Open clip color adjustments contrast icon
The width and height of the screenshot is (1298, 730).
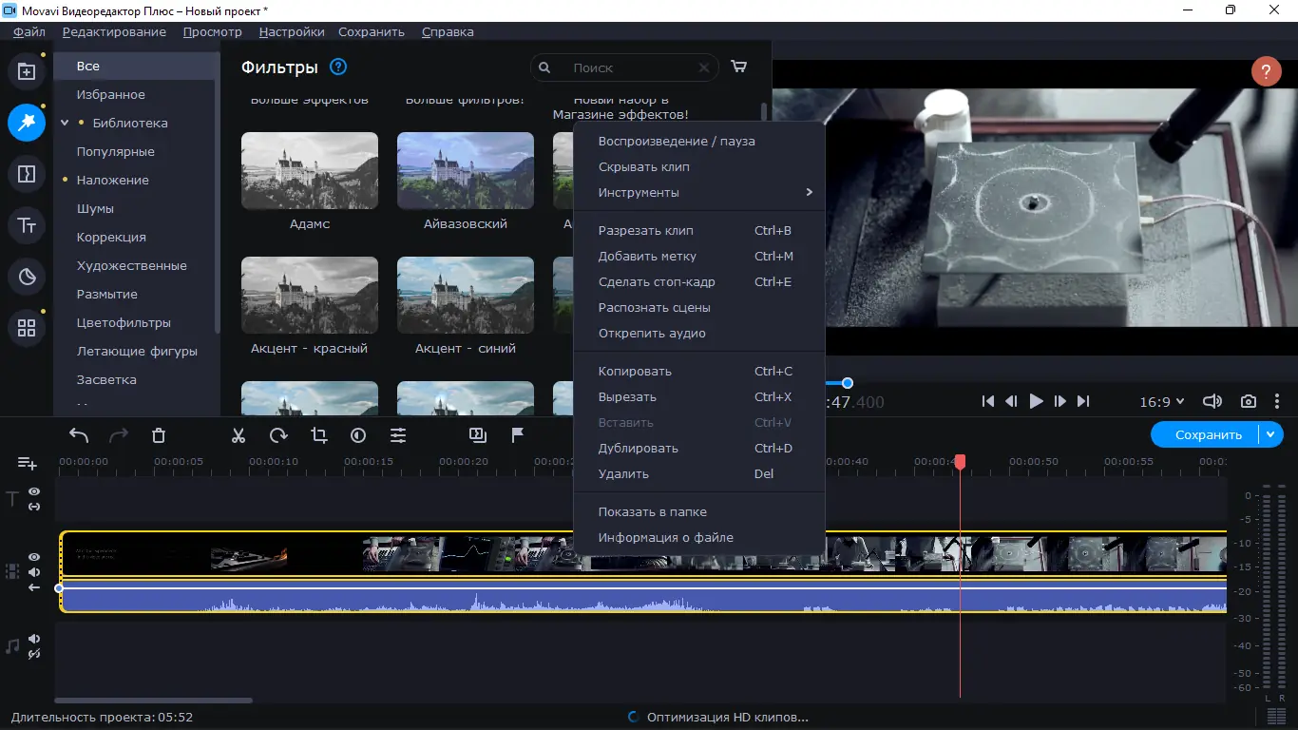tap(357, 435)
